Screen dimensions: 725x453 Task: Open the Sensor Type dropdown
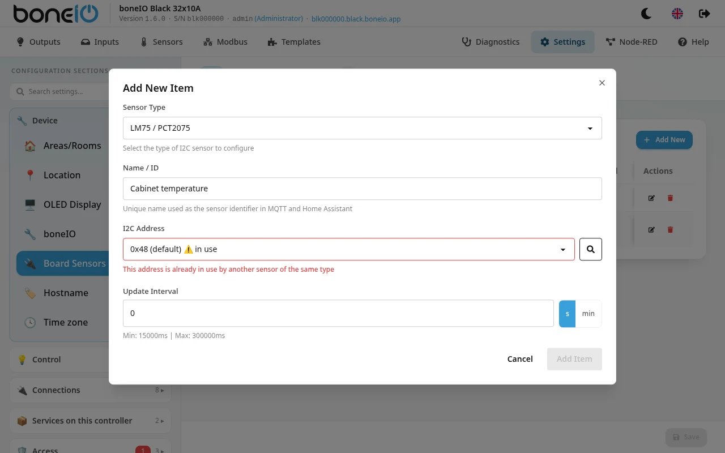(x=362, y=128)
